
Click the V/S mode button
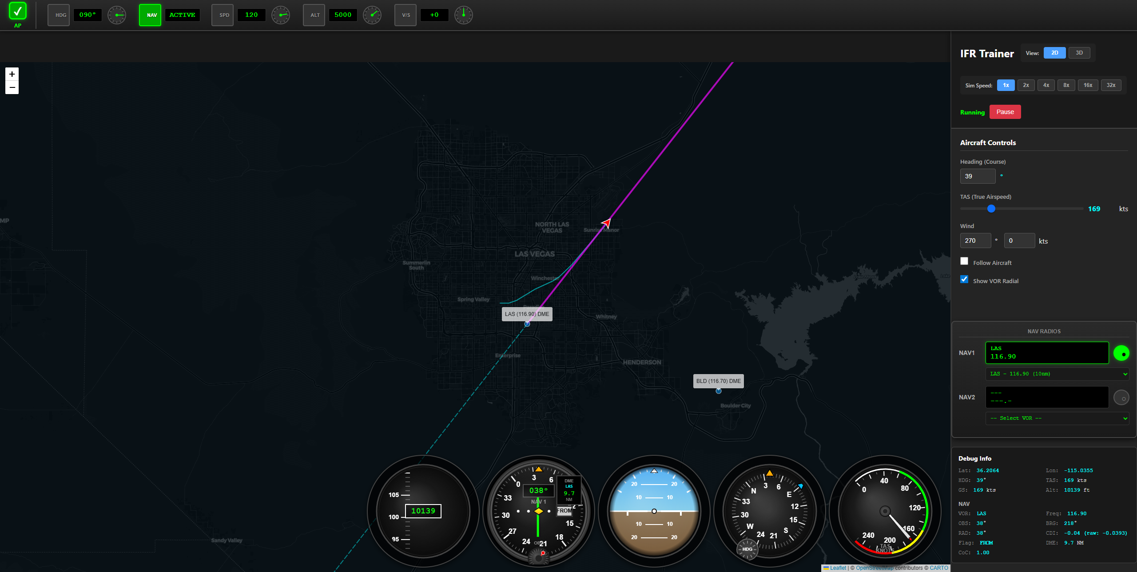click(405, 15)
